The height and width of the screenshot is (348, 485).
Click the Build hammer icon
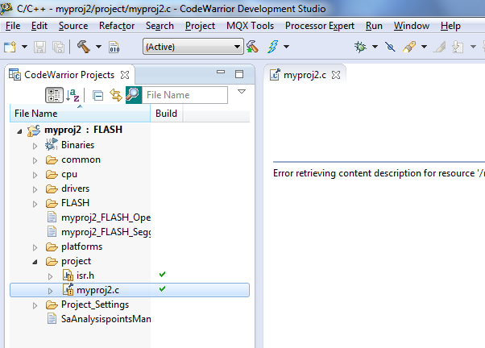83,47
